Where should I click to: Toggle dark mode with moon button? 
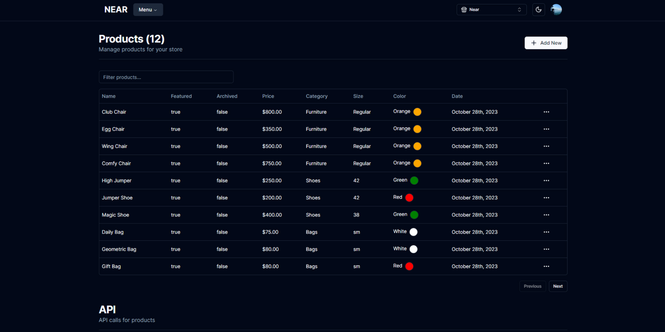coord(538,10)
